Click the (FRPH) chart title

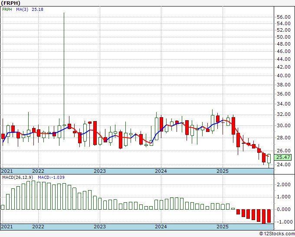[10, 3]
